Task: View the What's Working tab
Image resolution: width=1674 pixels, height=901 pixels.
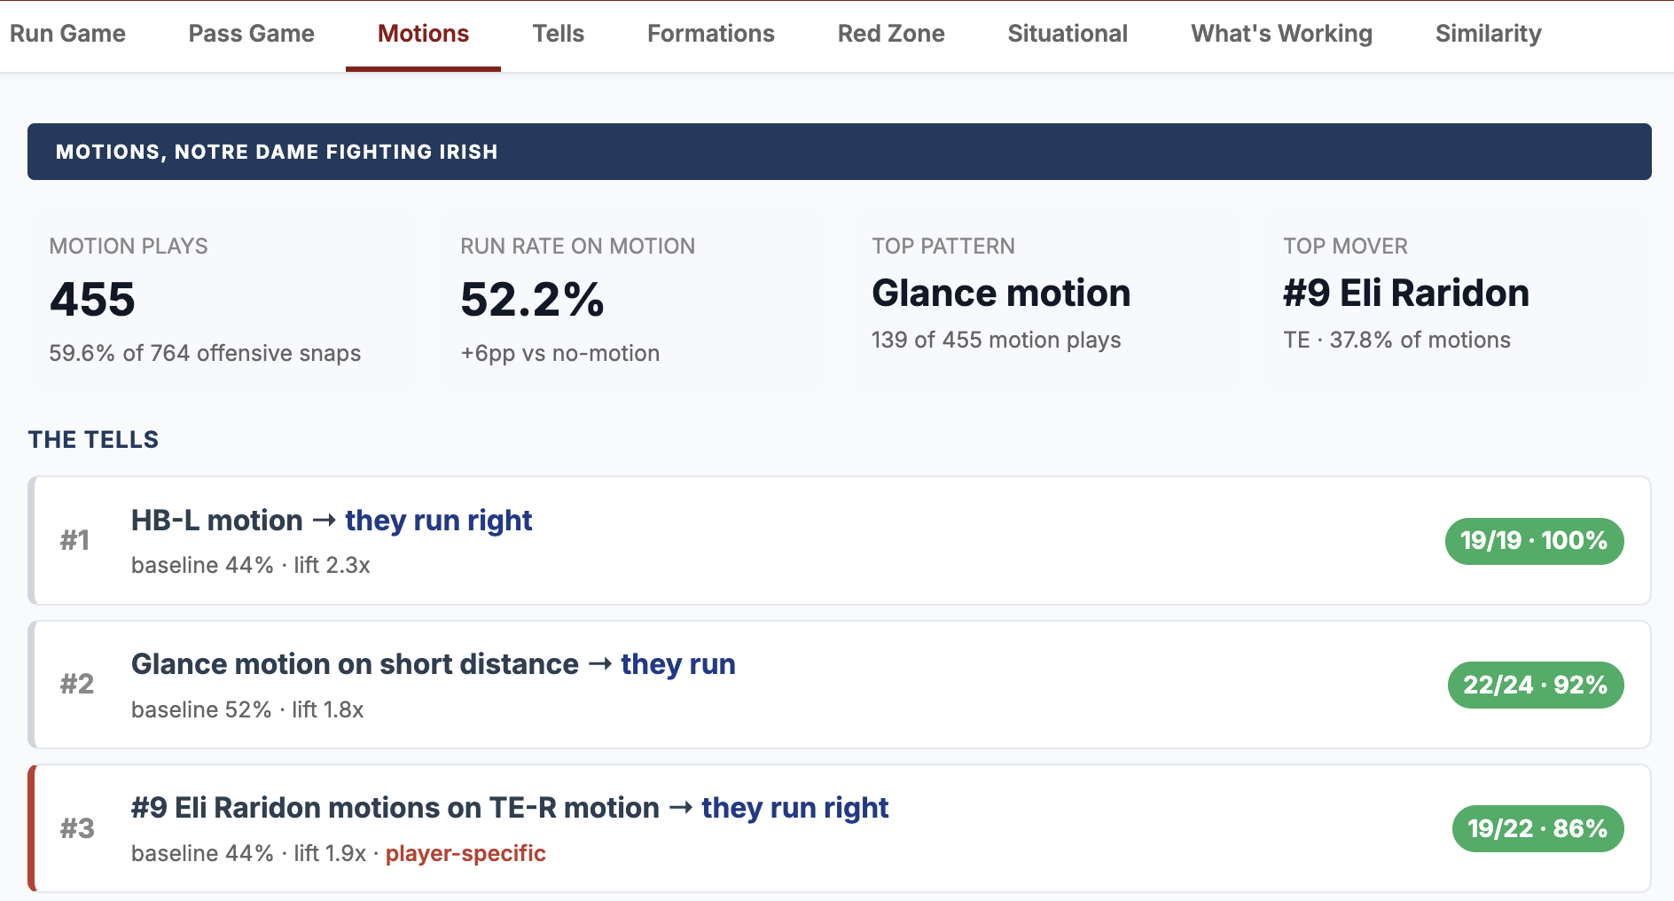Action: click(1281, 34)
